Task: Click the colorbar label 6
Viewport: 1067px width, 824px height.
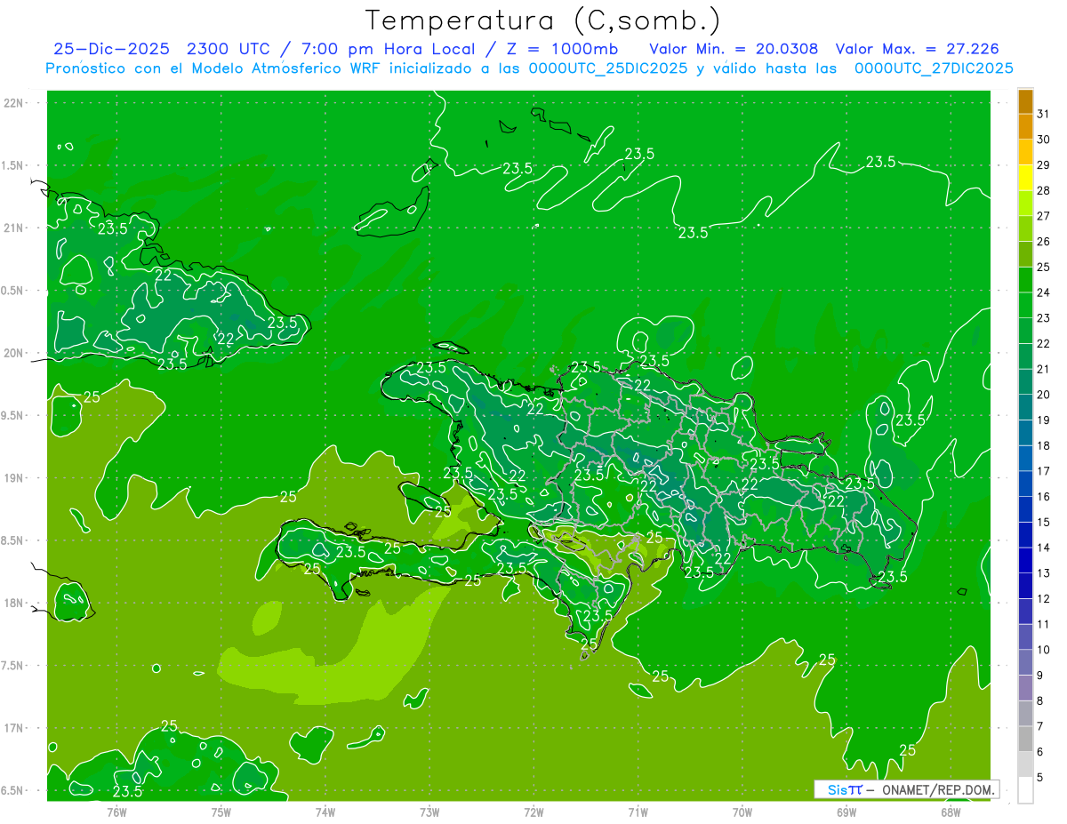Action: pos(1040,751)
